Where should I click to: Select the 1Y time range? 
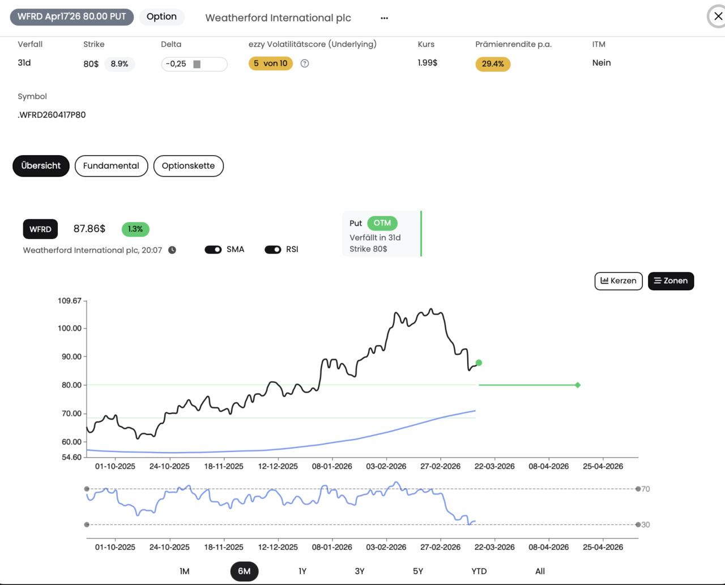pos(302,571)
